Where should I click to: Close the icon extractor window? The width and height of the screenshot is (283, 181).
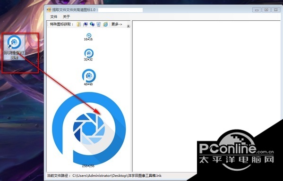pos(276,10)
